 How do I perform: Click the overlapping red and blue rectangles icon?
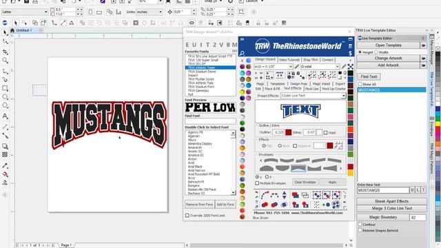point(296,195)
